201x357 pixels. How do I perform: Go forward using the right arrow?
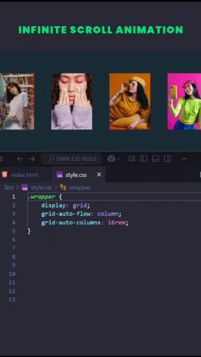[32, 159]
